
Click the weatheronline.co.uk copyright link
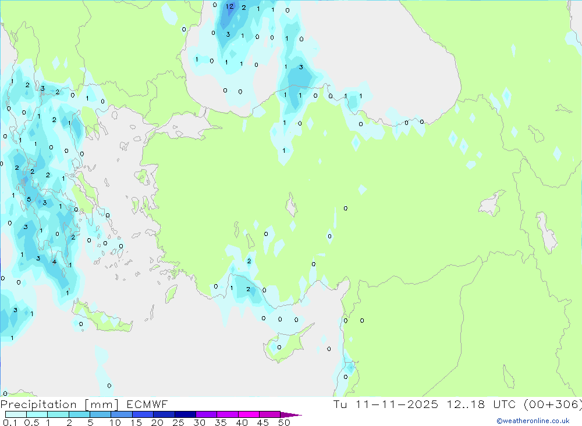tap(533, 420)
